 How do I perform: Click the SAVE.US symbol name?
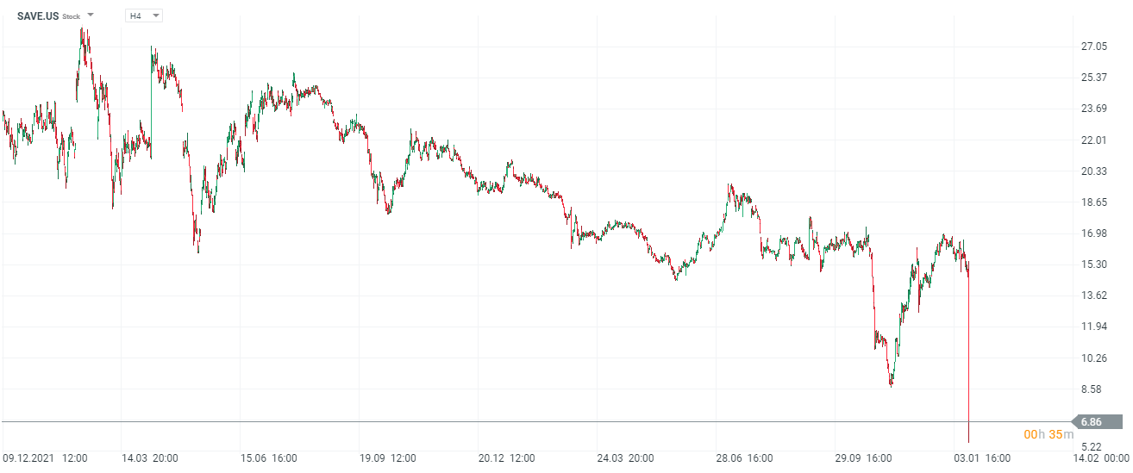click(x=38, y=16)
